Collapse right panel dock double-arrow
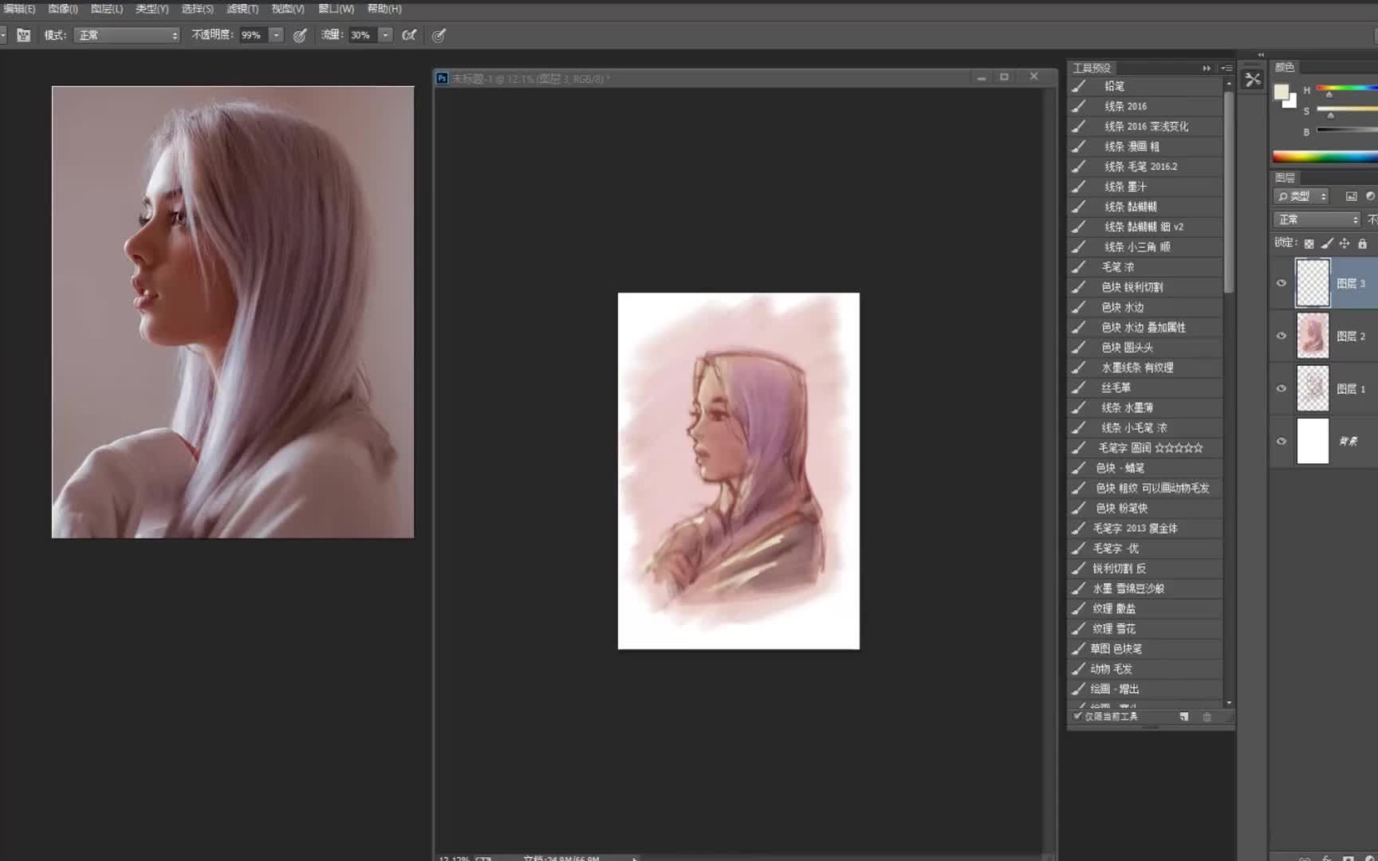The height and width of the screenshot is (861, 1378). point(1261,55)
